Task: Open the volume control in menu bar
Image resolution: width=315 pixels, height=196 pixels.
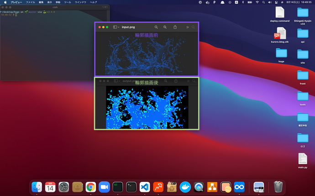Action: [270, 2]
